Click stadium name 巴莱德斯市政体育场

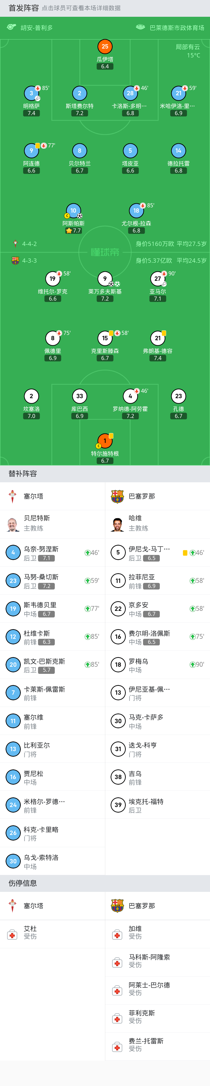point(177,28)
